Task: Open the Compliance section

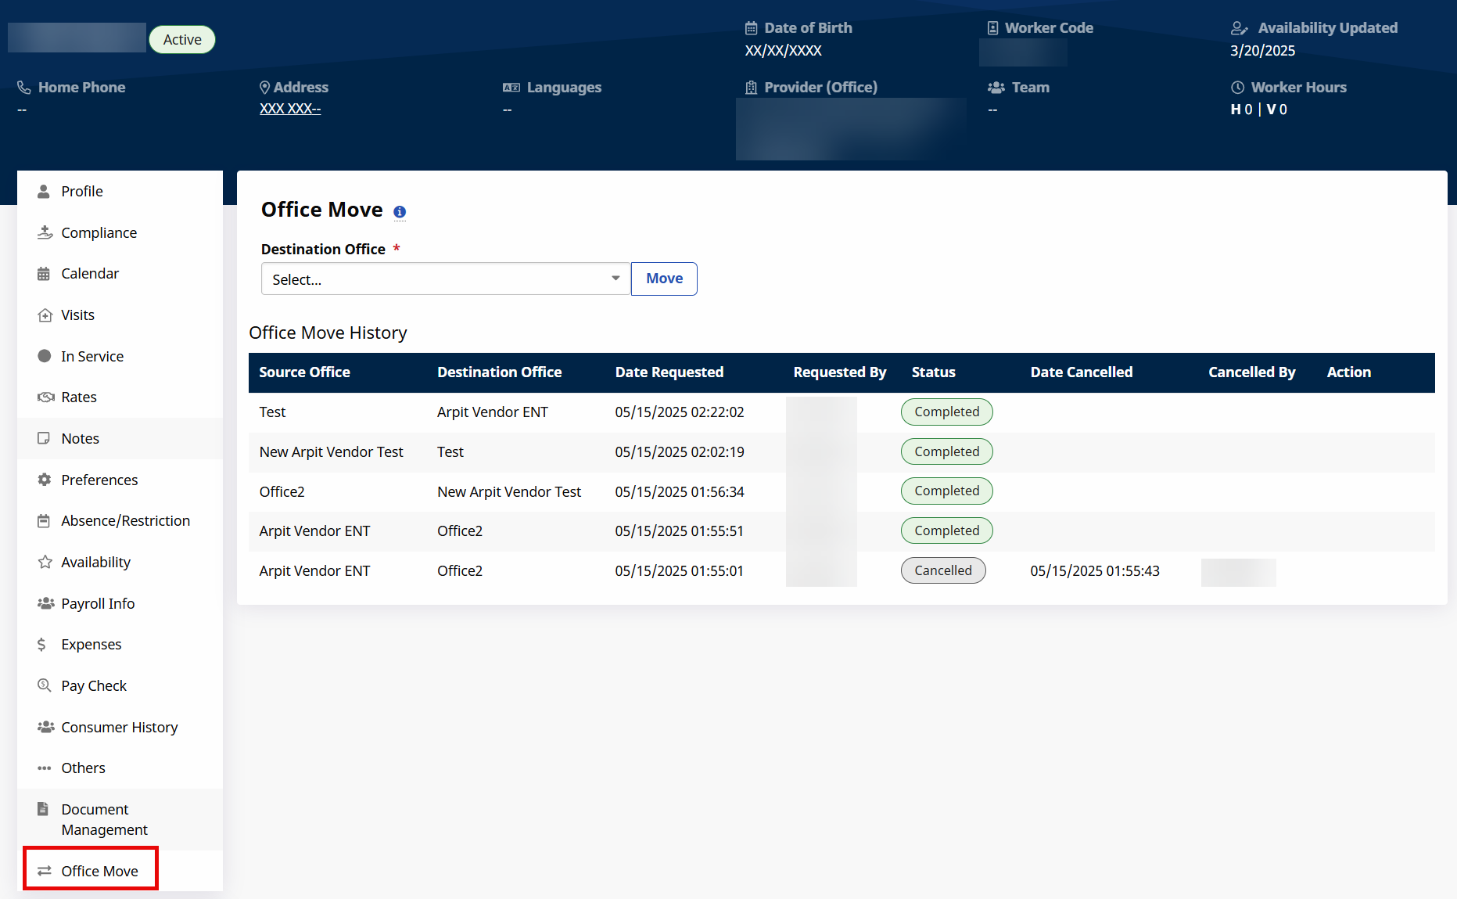Action: 99,232
